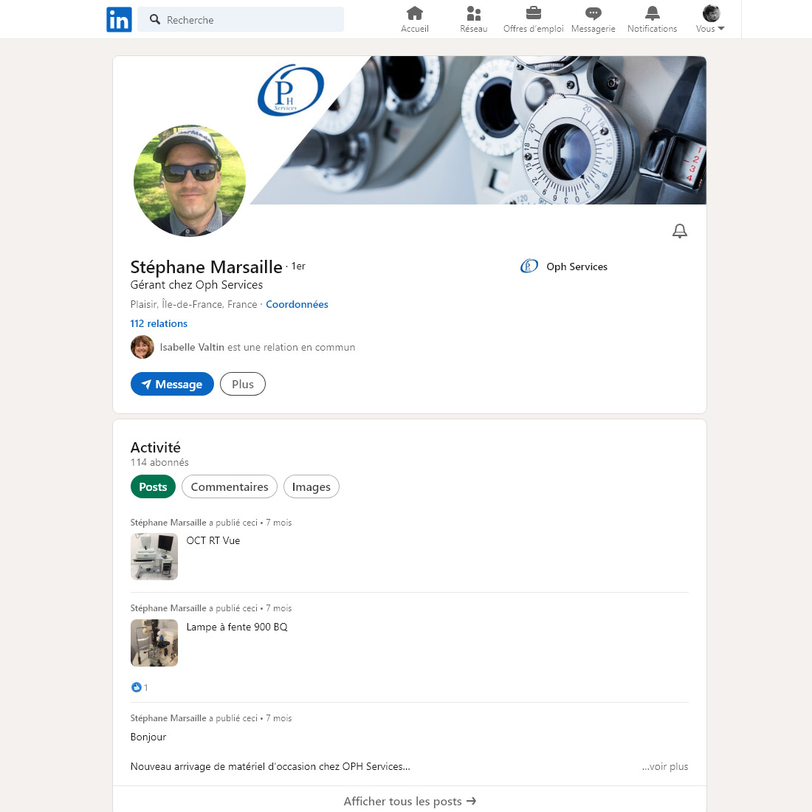
Task: Open OCT RT Vue post thumbnail
Action: click(x=154, y=557)
